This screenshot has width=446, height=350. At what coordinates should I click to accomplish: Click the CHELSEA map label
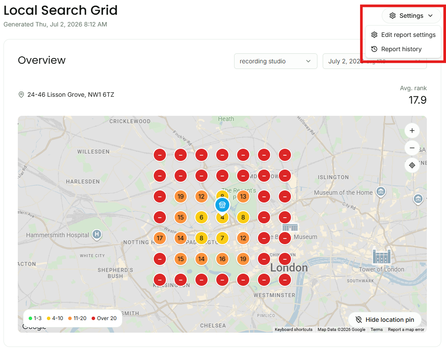[213, 326]
